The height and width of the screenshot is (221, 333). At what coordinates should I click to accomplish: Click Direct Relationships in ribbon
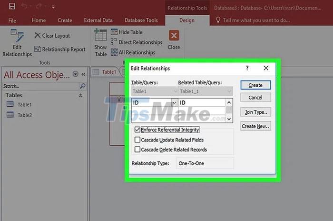(137, 42)
